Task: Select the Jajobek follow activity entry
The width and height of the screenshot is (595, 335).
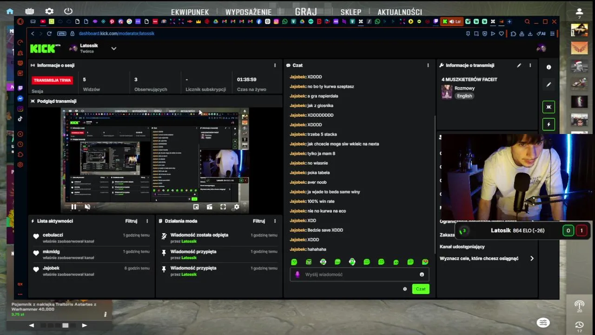Action: 91,271
